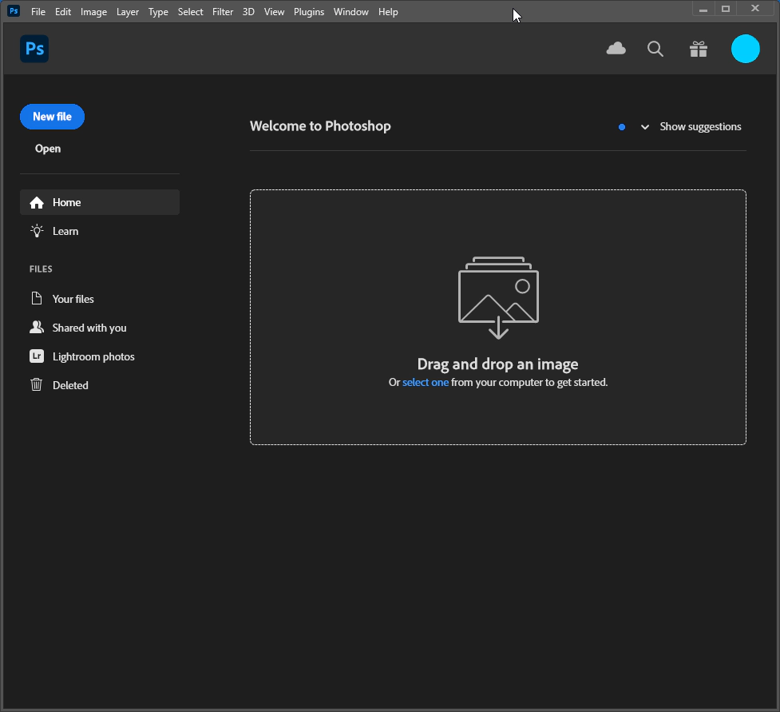Maximize the Photoshop window
Screen dimensions: 780x712
coord(726,9)
